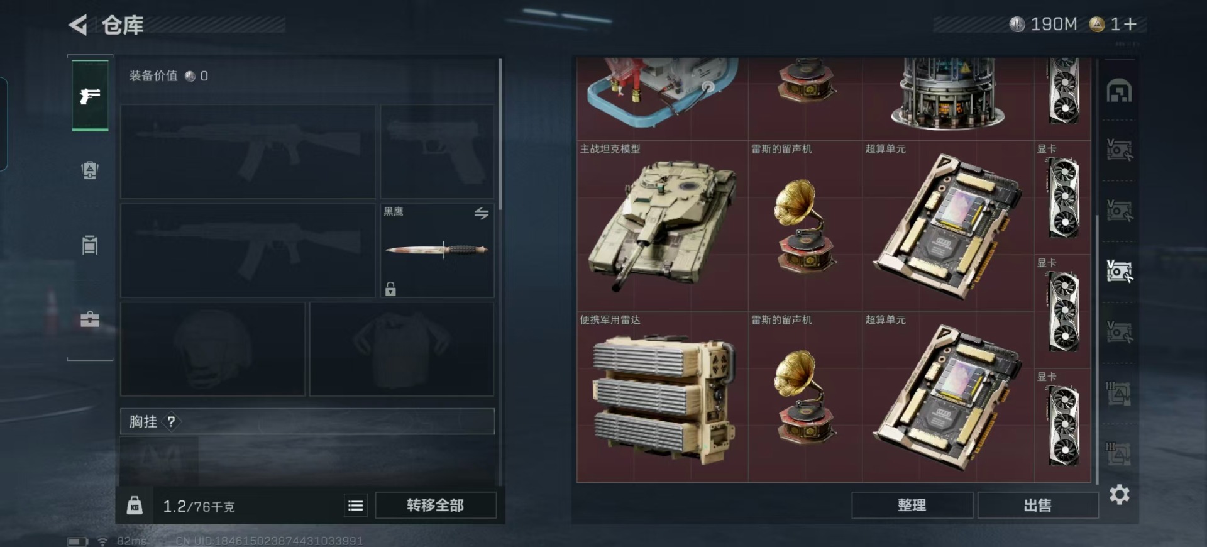Open the home stash icon at top right

click(x=1119, y=92)
